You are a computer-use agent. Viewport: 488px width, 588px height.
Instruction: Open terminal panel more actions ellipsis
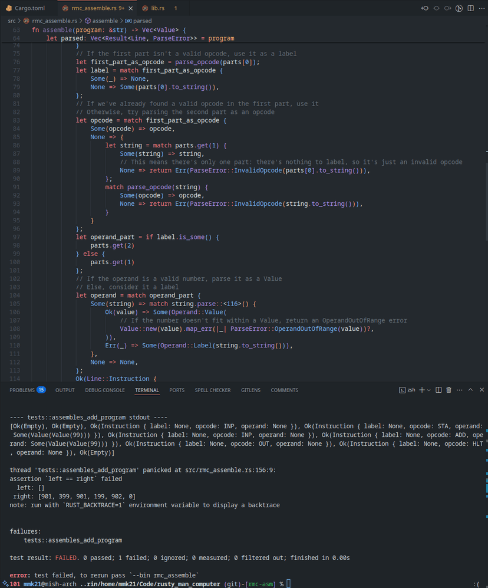pyautogui.click(x=459, y=390)
